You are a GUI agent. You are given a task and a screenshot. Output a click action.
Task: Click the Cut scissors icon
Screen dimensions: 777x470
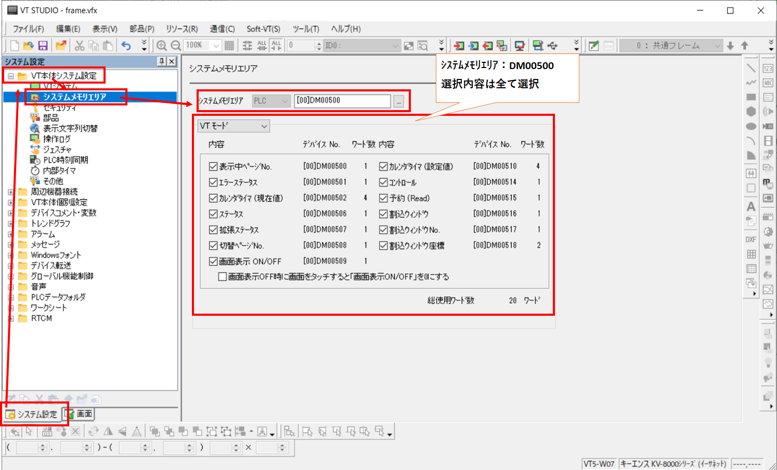pos(79,46)
